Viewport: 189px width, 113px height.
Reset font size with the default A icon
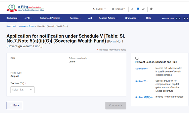(x=138, y=9)
